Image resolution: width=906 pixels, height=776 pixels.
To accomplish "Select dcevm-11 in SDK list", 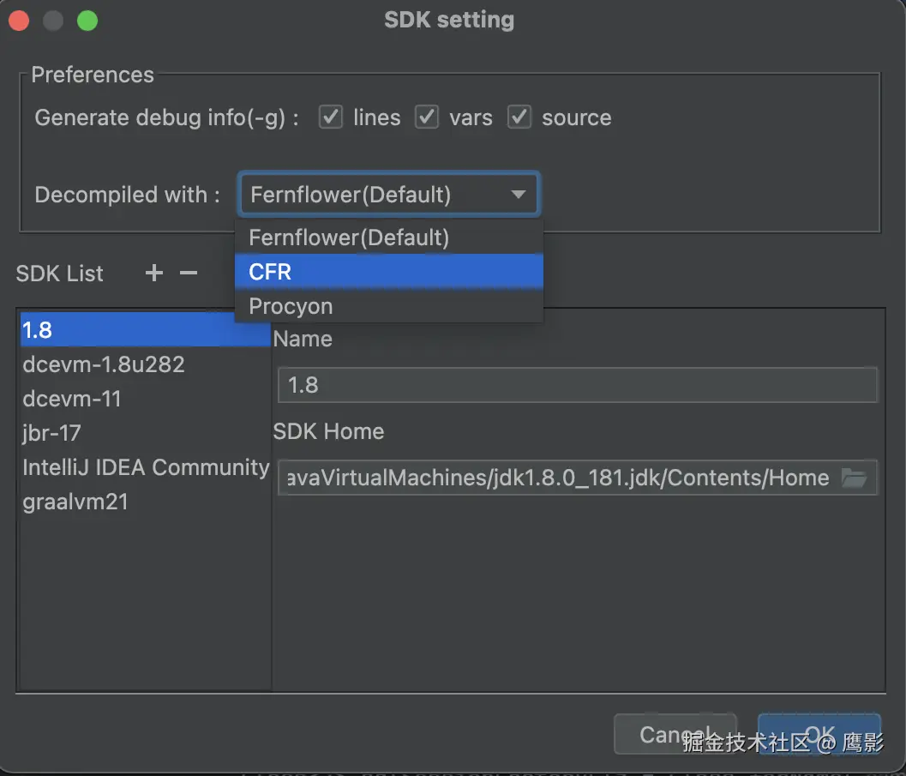I will tap(73, 399).
